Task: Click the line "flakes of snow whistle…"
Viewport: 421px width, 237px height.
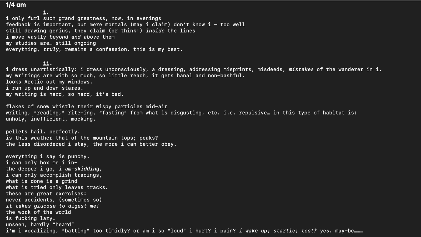Action: (x=86, y=107)
